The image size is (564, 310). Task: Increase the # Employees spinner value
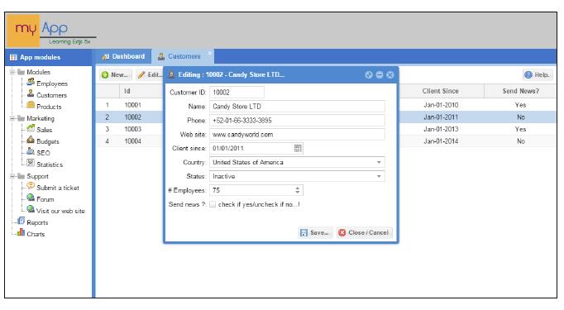[298, 188]
